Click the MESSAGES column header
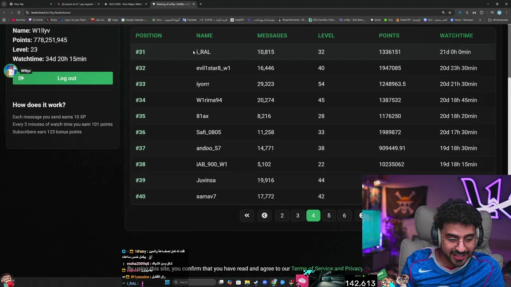 272,35
